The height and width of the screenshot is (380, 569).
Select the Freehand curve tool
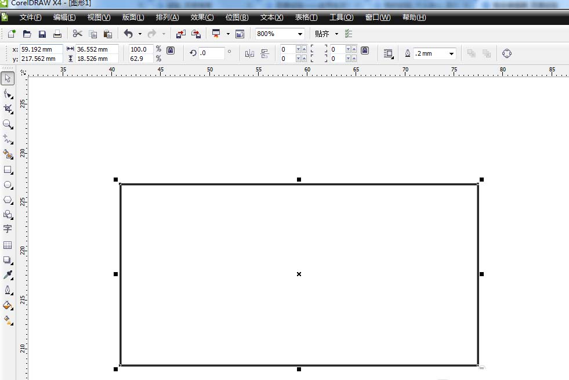pyautogui.click(x=8, y=139)
